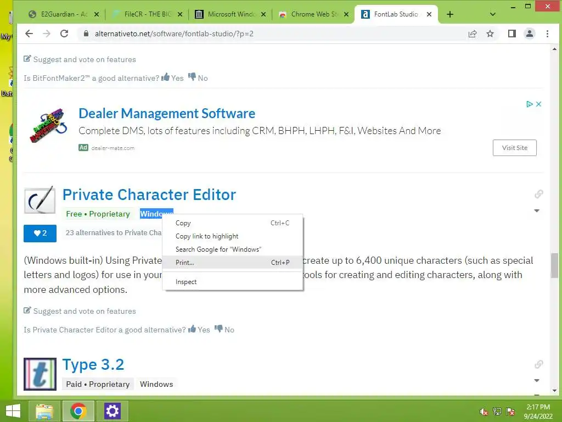The width and height of the screenshot is (562, 422).
Task: Suggest and vote on features for BitFontMaker2
Action: coord(80,59)
